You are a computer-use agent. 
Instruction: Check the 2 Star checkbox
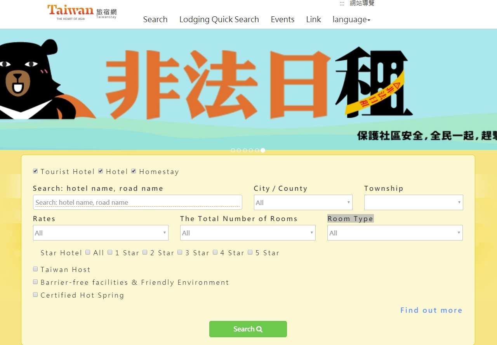tap(145, 252)
